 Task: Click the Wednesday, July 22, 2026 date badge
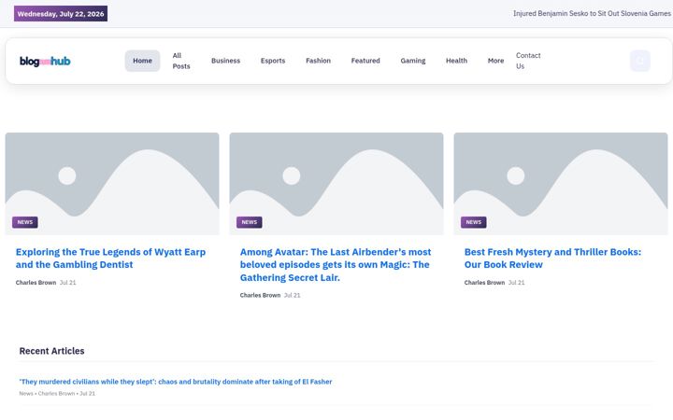pyautogui.click(x=61, y=14)
